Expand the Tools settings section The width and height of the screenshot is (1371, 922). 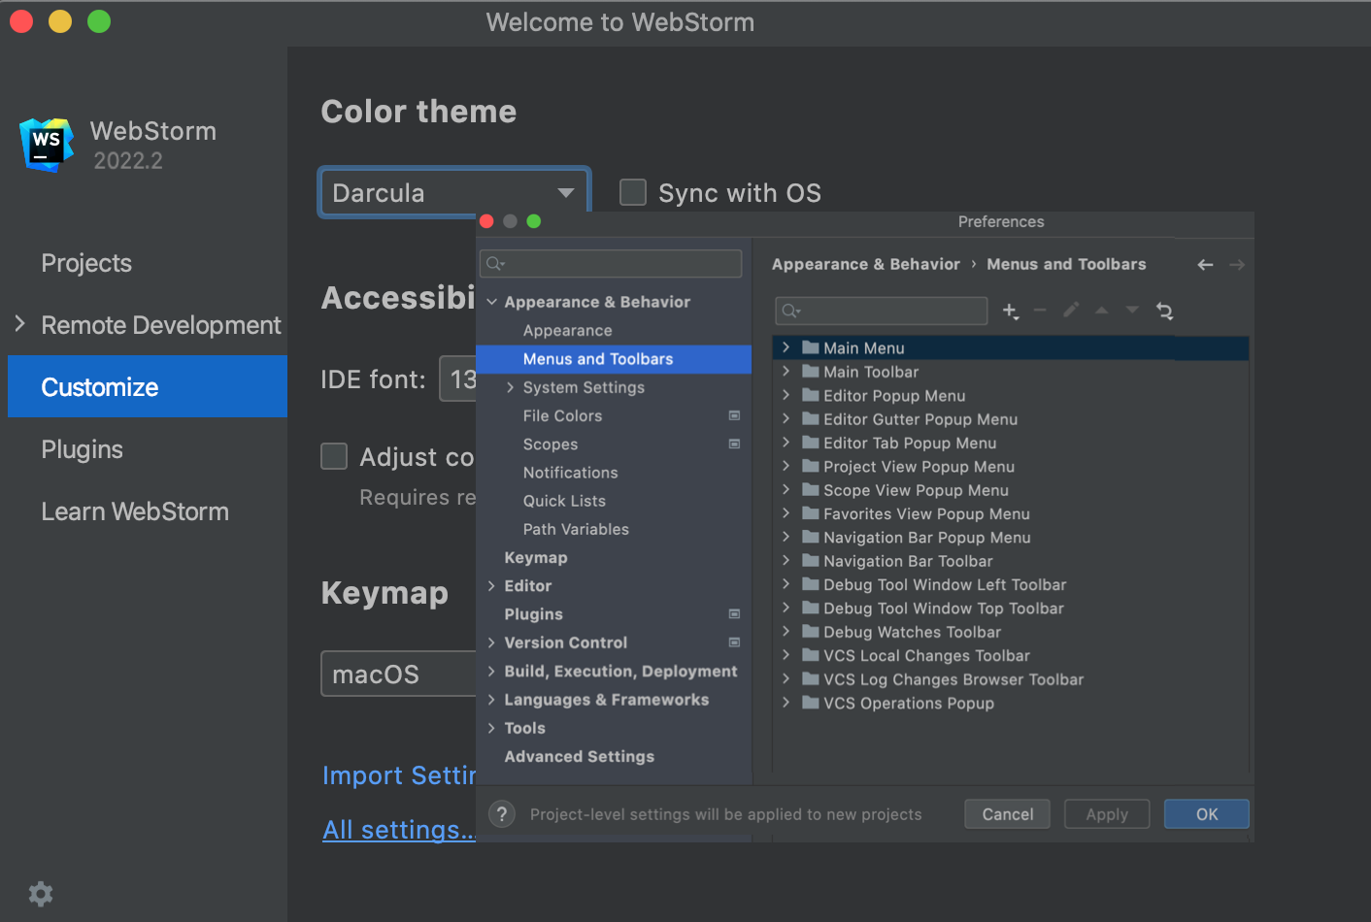(x=492, y=728)
